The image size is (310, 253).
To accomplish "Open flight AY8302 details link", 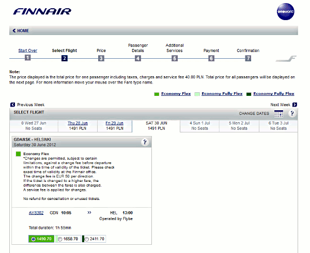I will click(36, 213).
